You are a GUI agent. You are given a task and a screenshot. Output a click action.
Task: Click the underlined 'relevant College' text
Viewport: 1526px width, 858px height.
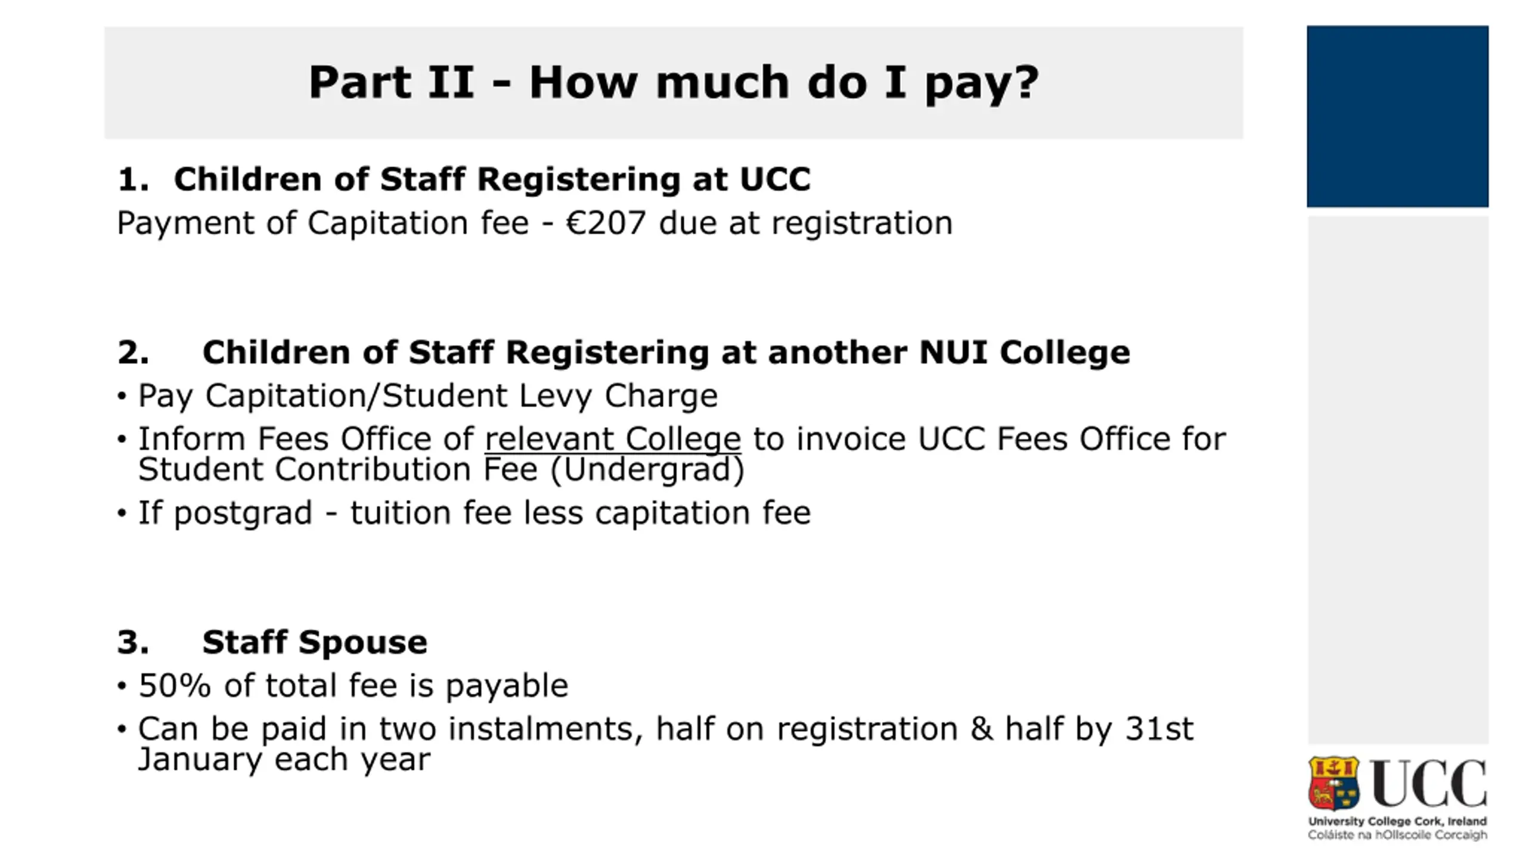coord(613,439)
